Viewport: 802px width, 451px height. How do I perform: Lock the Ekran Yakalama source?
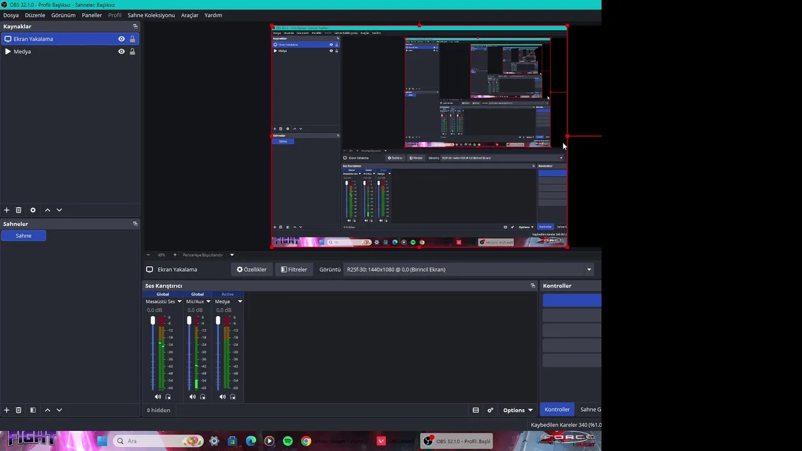(132, 39)
